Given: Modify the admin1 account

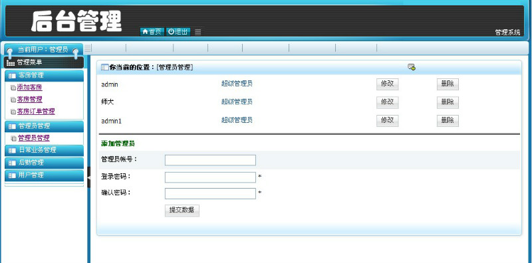Looking at the screenshot, I should click(388, 121).
